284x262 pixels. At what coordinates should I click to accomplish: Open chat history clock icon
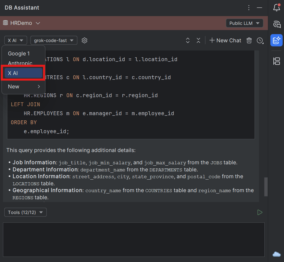click(x=260, y=40)
